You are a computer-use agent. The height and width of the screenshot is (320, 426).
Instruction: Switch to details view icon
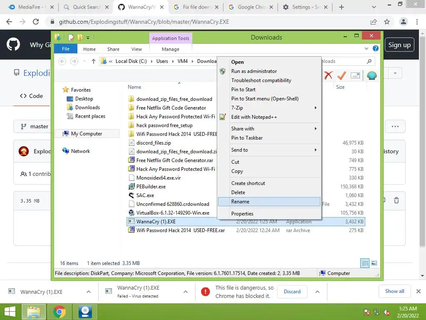pos(364,263)
